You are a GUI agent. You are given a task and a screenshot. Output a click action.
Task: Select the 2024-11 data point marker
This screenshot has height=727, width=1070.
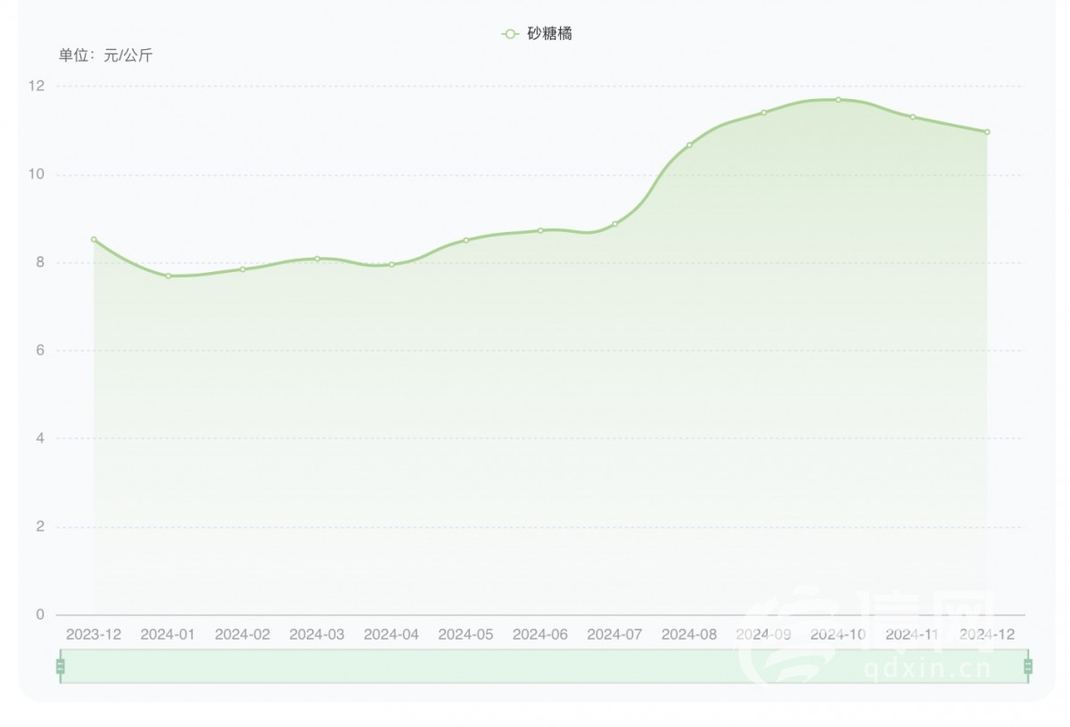913,117
